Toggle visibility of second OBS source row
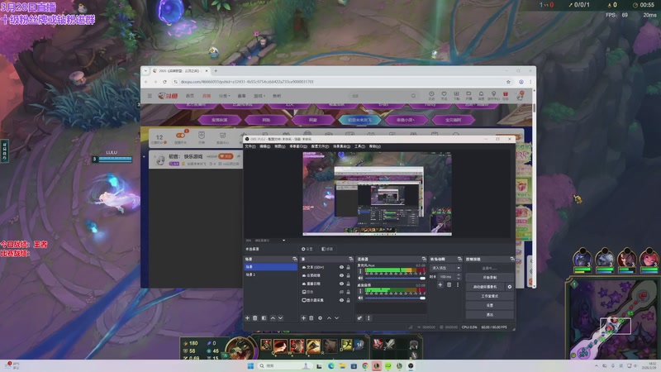 341,275
